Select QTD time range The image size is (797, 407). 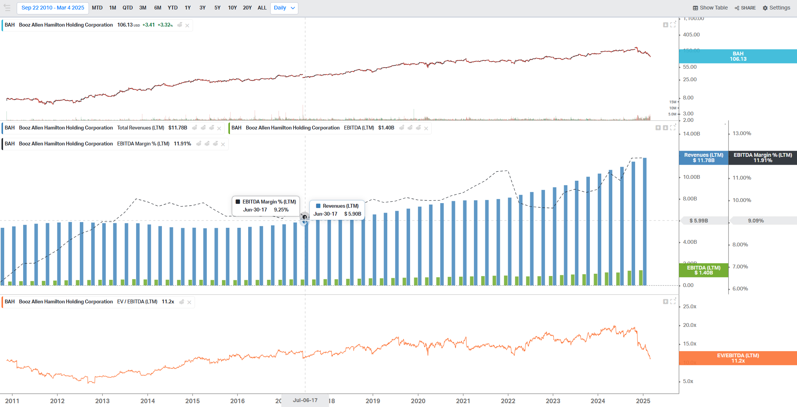click(128, 8)
